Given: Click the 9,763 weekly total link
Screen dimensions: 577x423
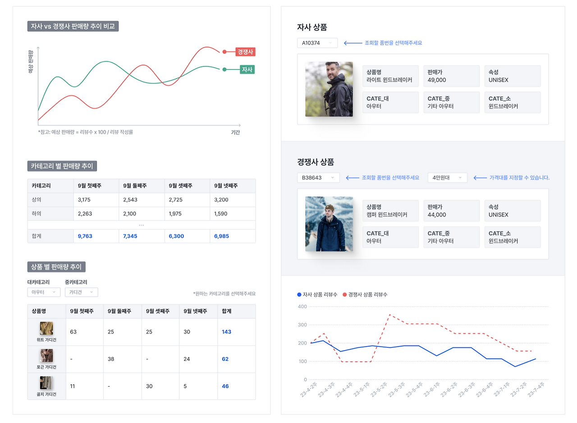Looking at the screenshot, I should coord(85,236).
